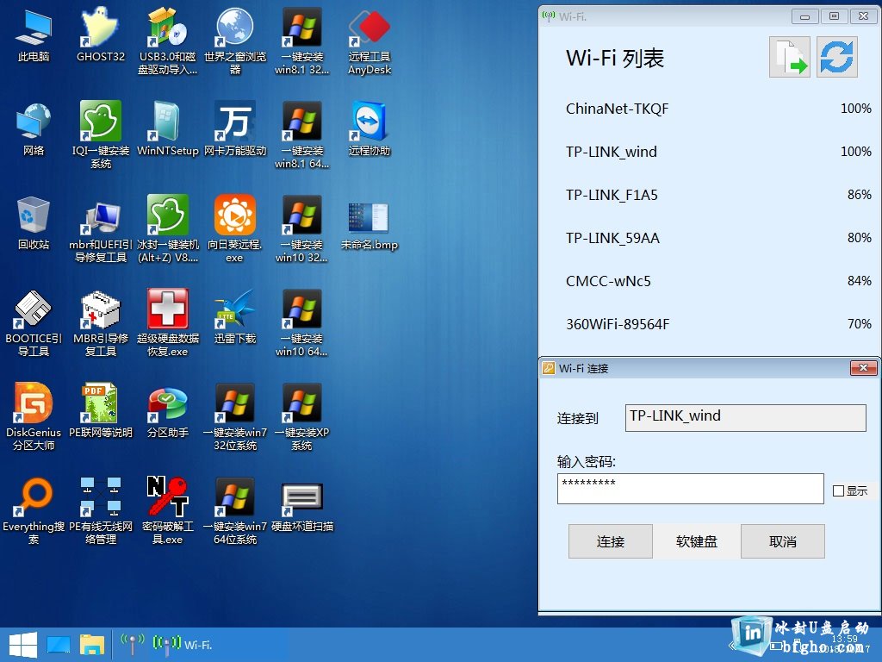This screenshot has height=662, width=882.
Task: Select the 网络 desktop icon
Action: click(x=34, y=129)
